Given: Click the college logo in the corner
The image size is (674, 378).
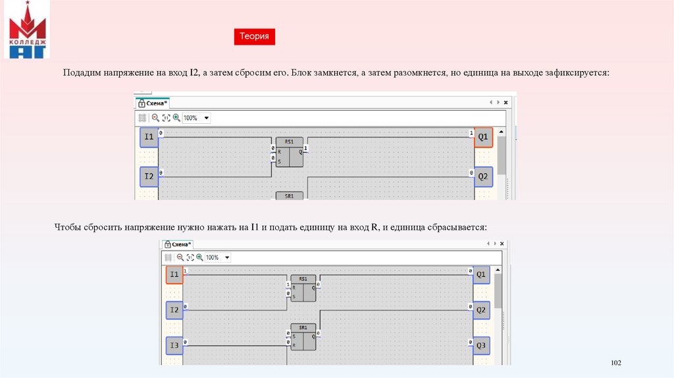Looking at the screenshot, I should (x=27, y=29).
